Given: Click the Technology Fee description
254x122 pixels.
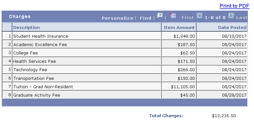Looking at the screenshot, I should [30, 70].
